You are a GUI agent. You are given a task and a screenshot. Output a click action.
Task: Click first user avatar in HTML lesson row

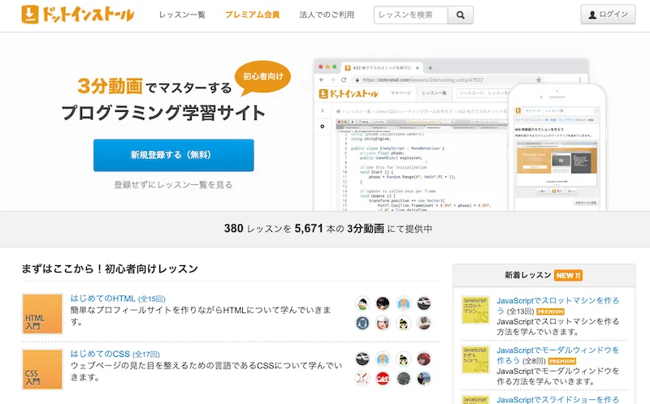click(362, 303)
